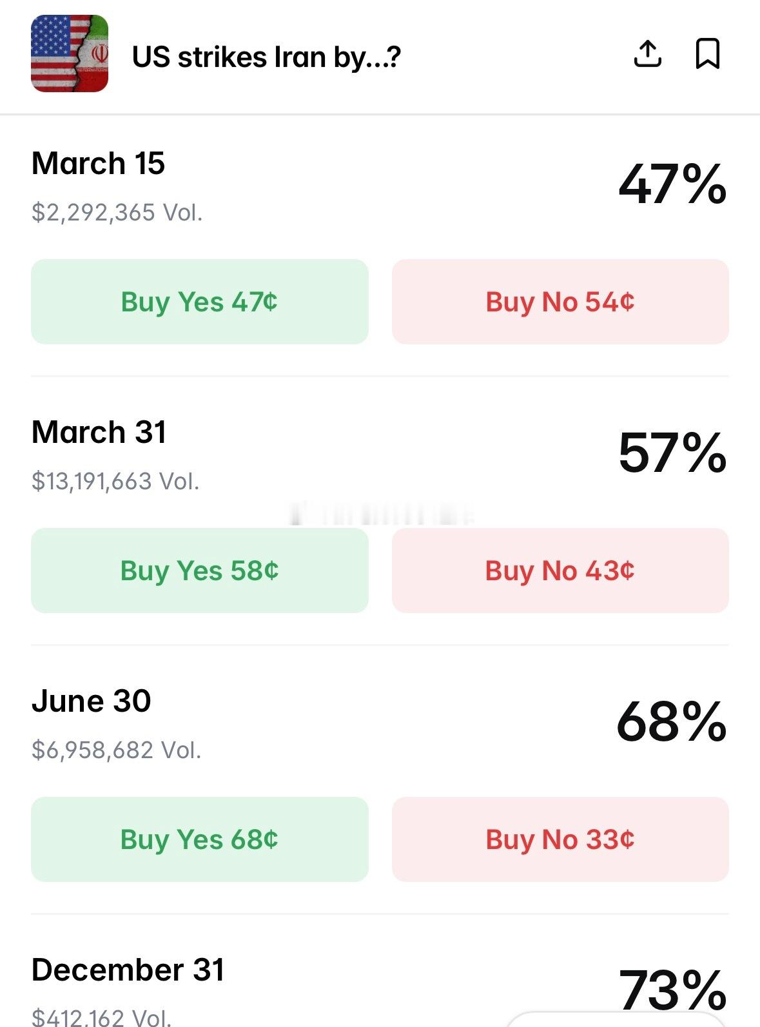Open the March 31 market row

pyautogui.click(x=99, y=433)
